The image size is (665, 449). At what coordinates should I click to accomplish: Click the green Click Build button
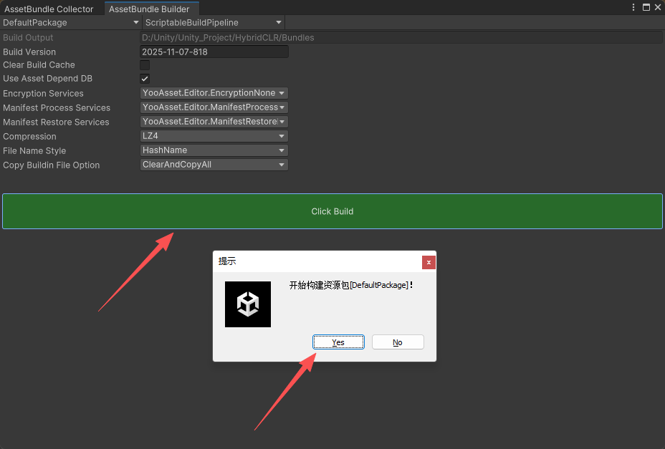(332, 211)
